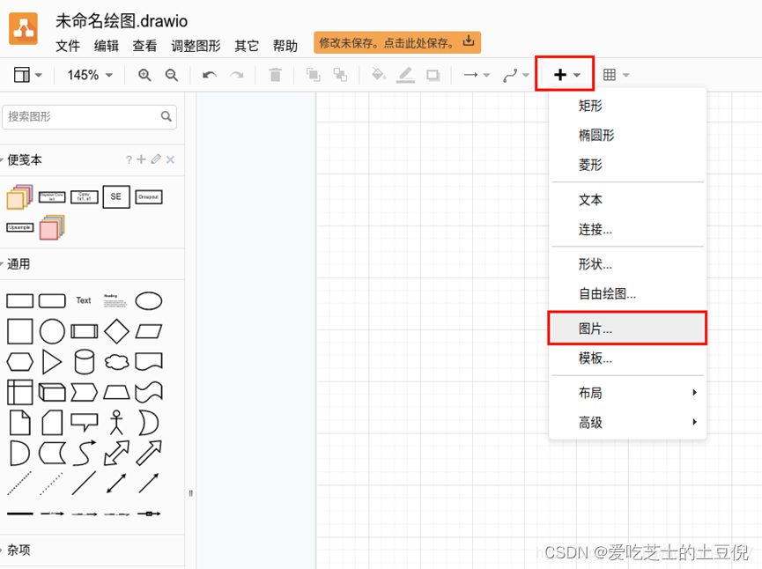The height and width of the screenshot is (569, 762).
Task: Open the connection arrow style dropdown
Action: pyautogui.click(x=477, y=75)
